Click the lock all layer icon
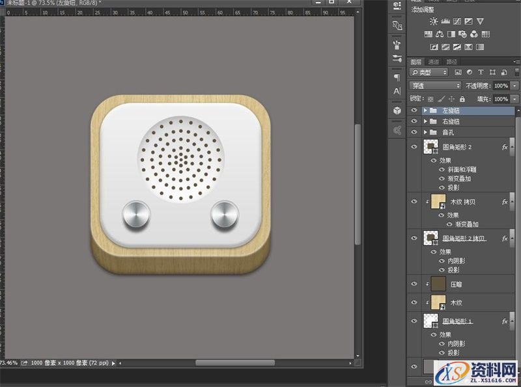Viewport: 521px width, 387px height. (462, 99)
